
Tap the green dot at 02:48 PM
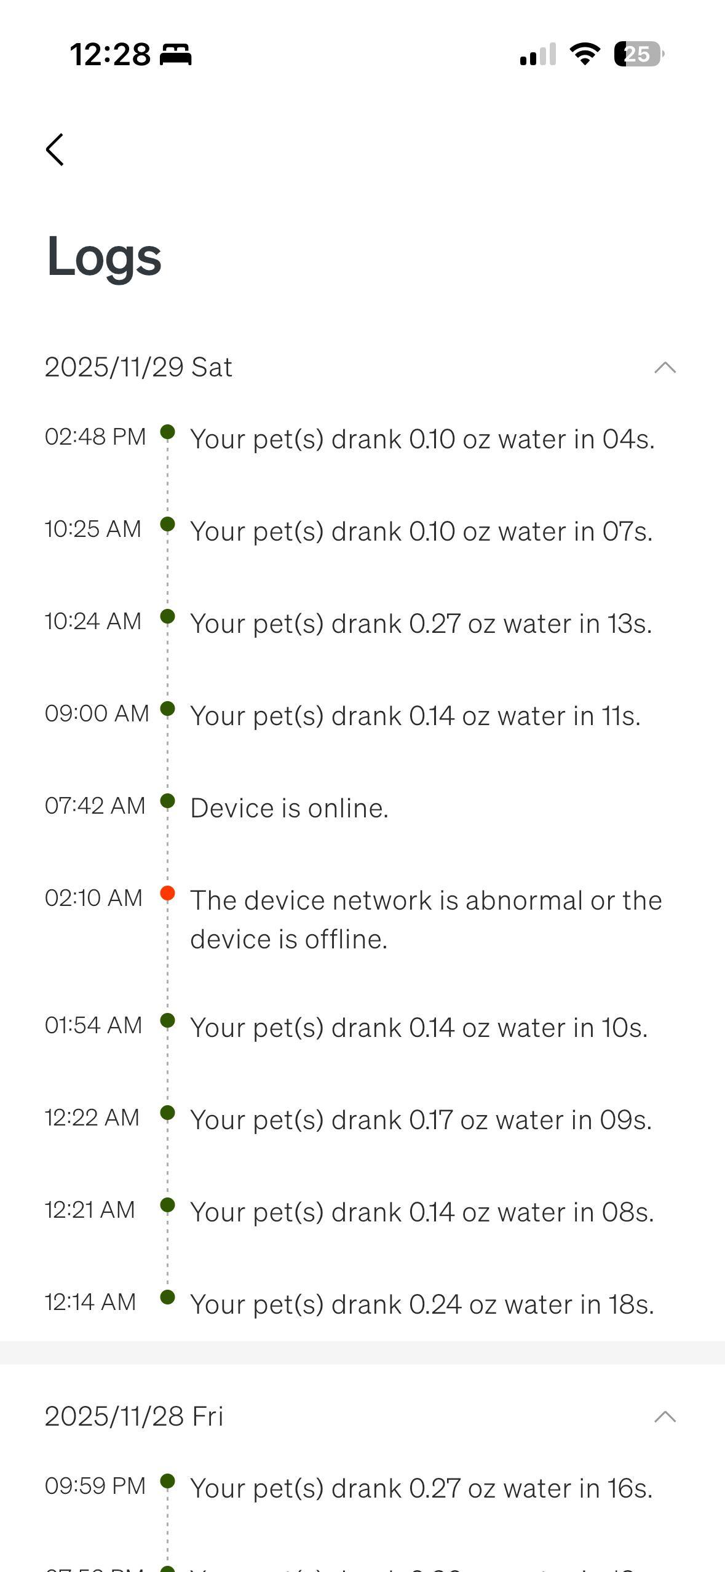pyautogui.click(x=167, y=432)
